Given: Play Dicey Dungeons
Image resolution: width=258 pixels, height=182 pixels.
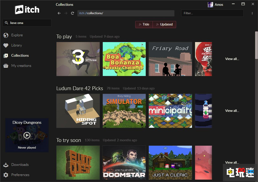Looking at the screenshot, I should [27, 135].
